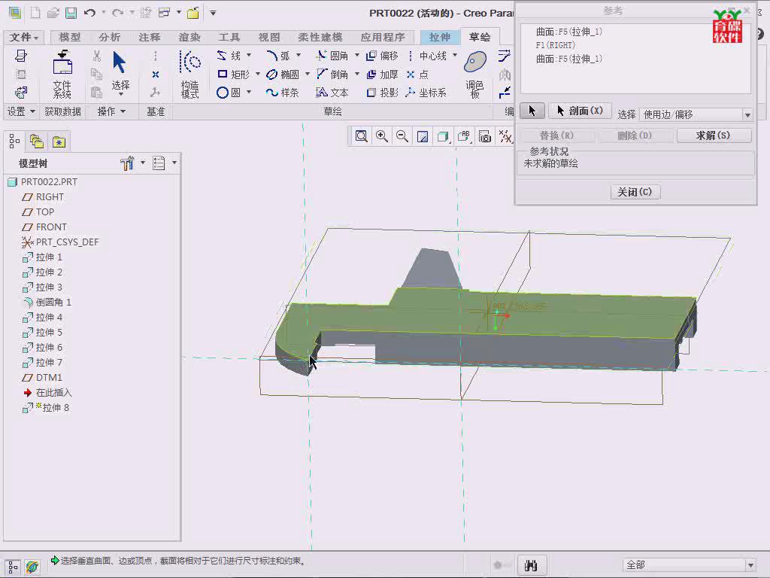Select the Project tool
This screenshot has height=578, width=770.
pyautogui.click(x=382, y=93)
